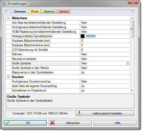Select the Rahmen value Nein
This screenshot has width=143, height=132.
(x=84, y=54)
